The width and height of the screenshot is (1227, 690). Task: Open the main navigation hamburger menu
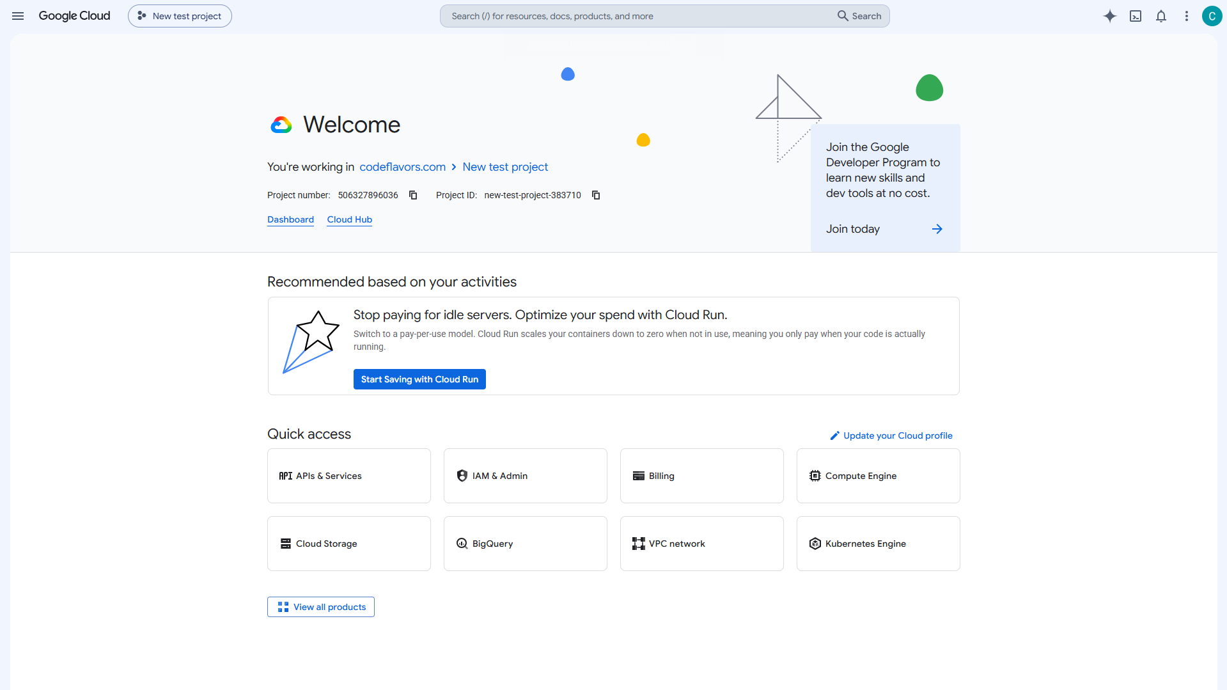coord(18,16)
